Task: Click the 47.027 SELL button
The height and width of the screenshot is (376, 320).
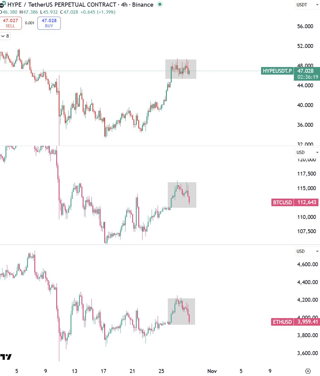Action: (10, 23)
